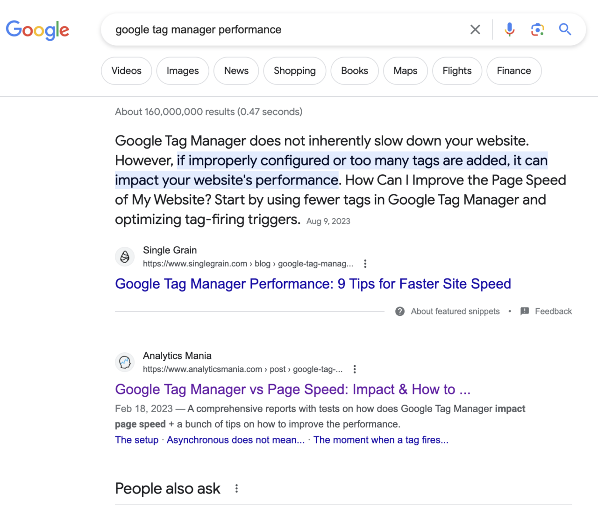The image size is (598, 507).
Task: Click the highlighted featured snippet text
Action: (331, 170)
